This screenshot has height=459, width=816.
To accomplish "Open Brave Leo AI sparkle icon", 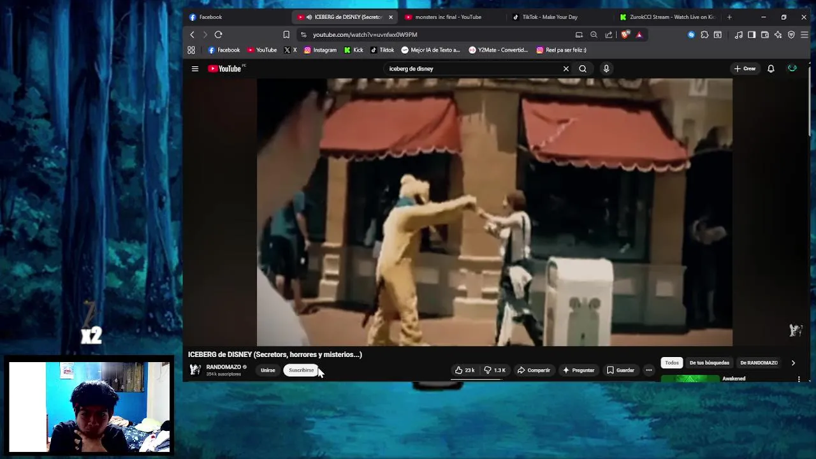I will coord(778,34).
